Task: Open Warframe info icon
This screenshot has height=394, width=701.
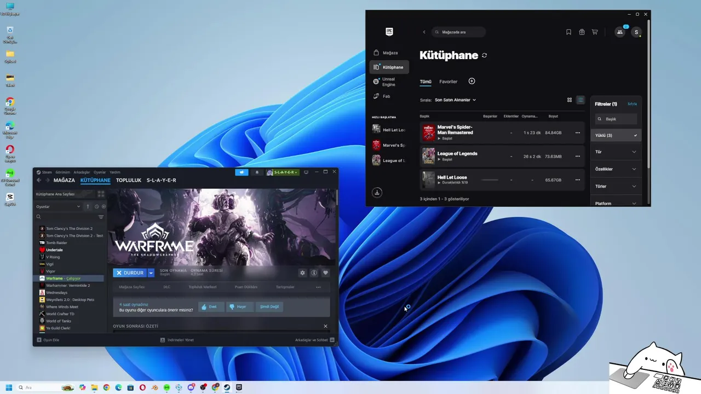Action: [x=314, y=273]
